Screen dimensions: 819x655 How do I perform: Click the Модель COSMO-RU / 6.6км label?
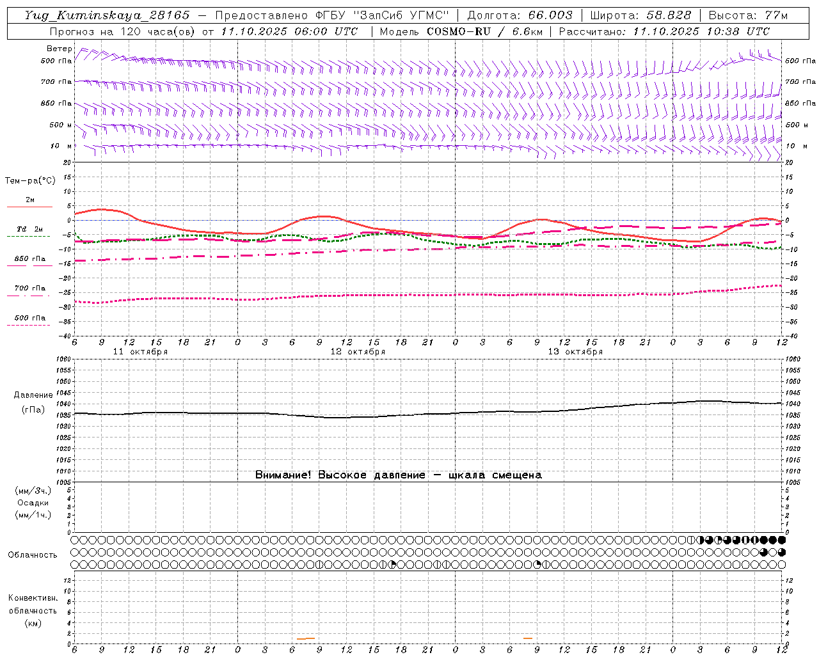(461, 31)
